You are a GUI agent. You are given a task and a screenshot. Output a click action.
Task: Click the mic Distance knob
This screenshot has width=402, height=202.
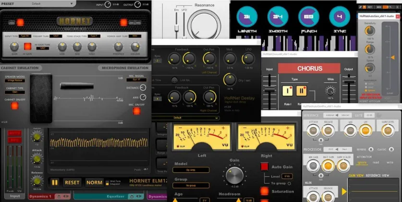pyautogui.click(x=143, y=88)
